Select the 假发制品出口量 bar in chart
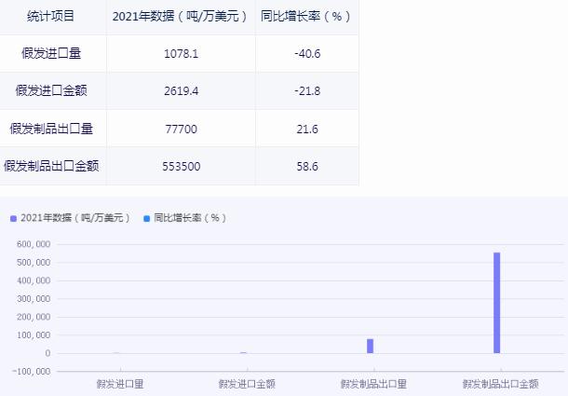Image resolution: width=568 pixels, height=396 pixels. click(x=370, y=346)
